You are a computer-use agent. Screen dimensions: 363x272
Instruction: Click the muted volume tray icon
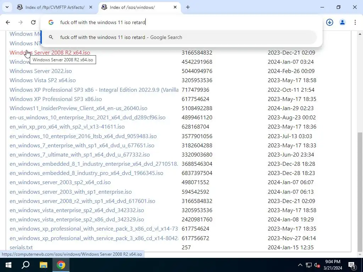tap(317, 265)
